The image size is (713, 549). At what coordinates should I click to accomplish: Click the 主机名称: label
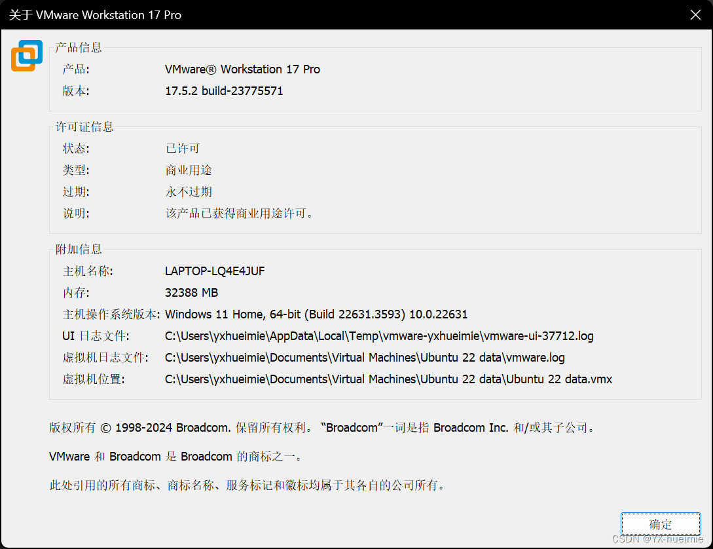pyautogui.click(x=88, y=271)
